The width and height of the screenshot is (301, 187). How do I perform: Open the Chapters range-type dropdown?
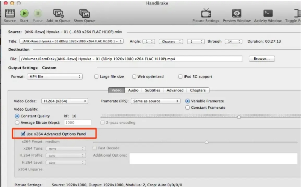pyautogui.click(x=171, y=41)
